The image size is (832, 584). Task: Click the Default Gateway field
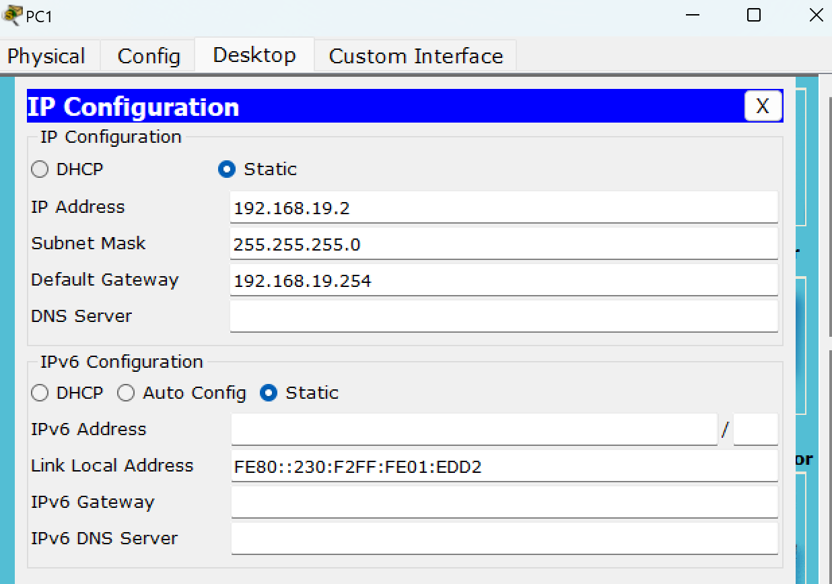point(504,280)
